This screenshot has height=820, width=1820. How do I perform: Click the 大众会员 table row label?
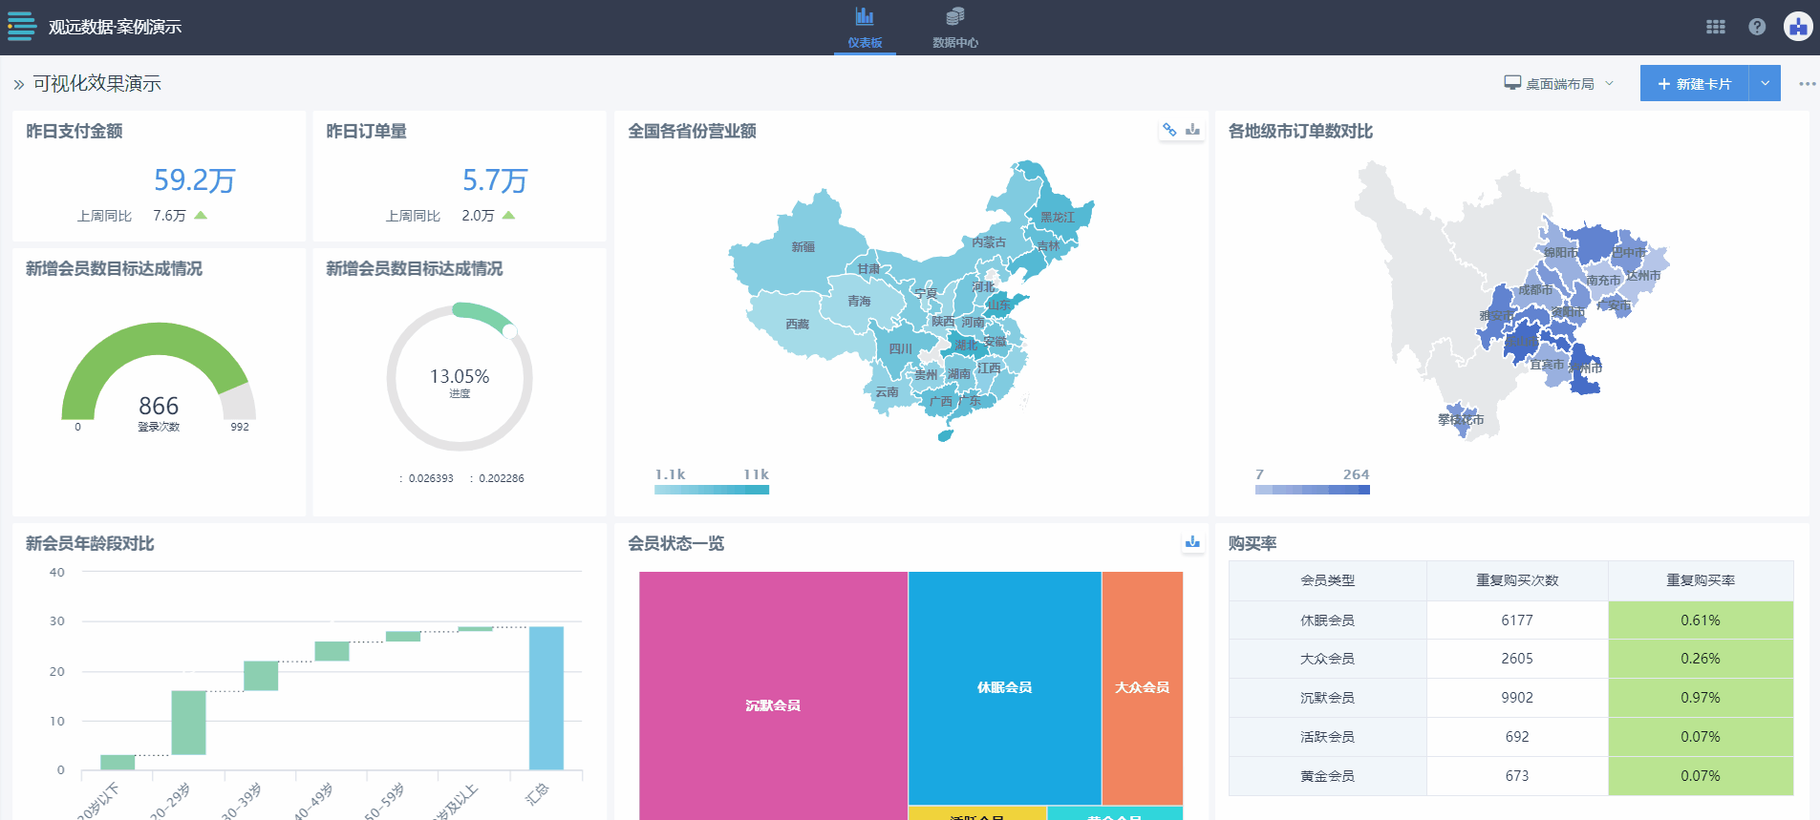[1327, 659]
